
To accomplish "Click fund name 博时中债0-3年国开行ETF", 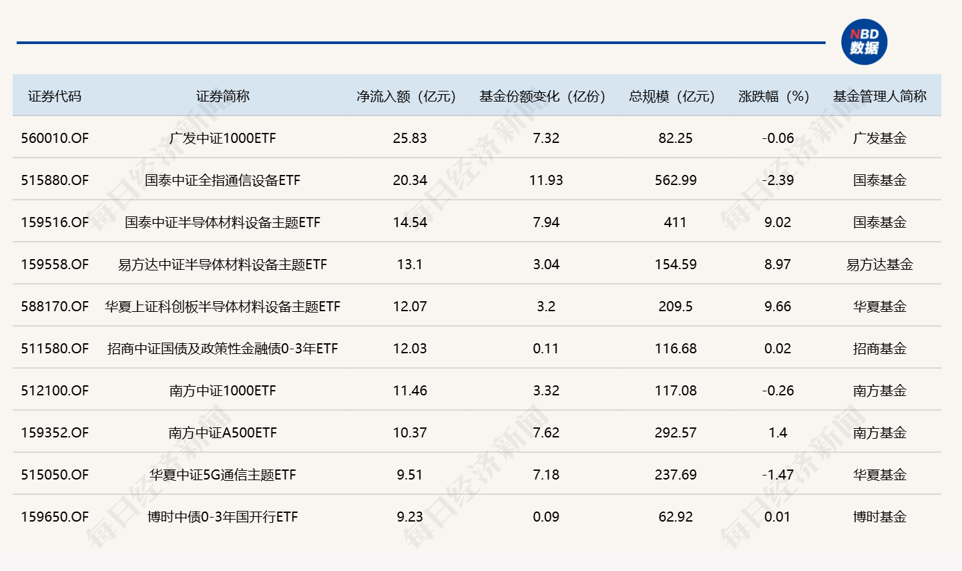I will [223, 517].
